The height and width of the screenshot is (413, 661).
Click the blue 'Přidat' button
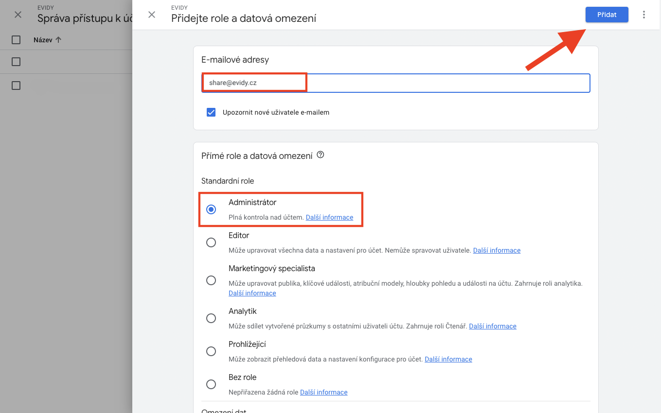tap(607, 15)
